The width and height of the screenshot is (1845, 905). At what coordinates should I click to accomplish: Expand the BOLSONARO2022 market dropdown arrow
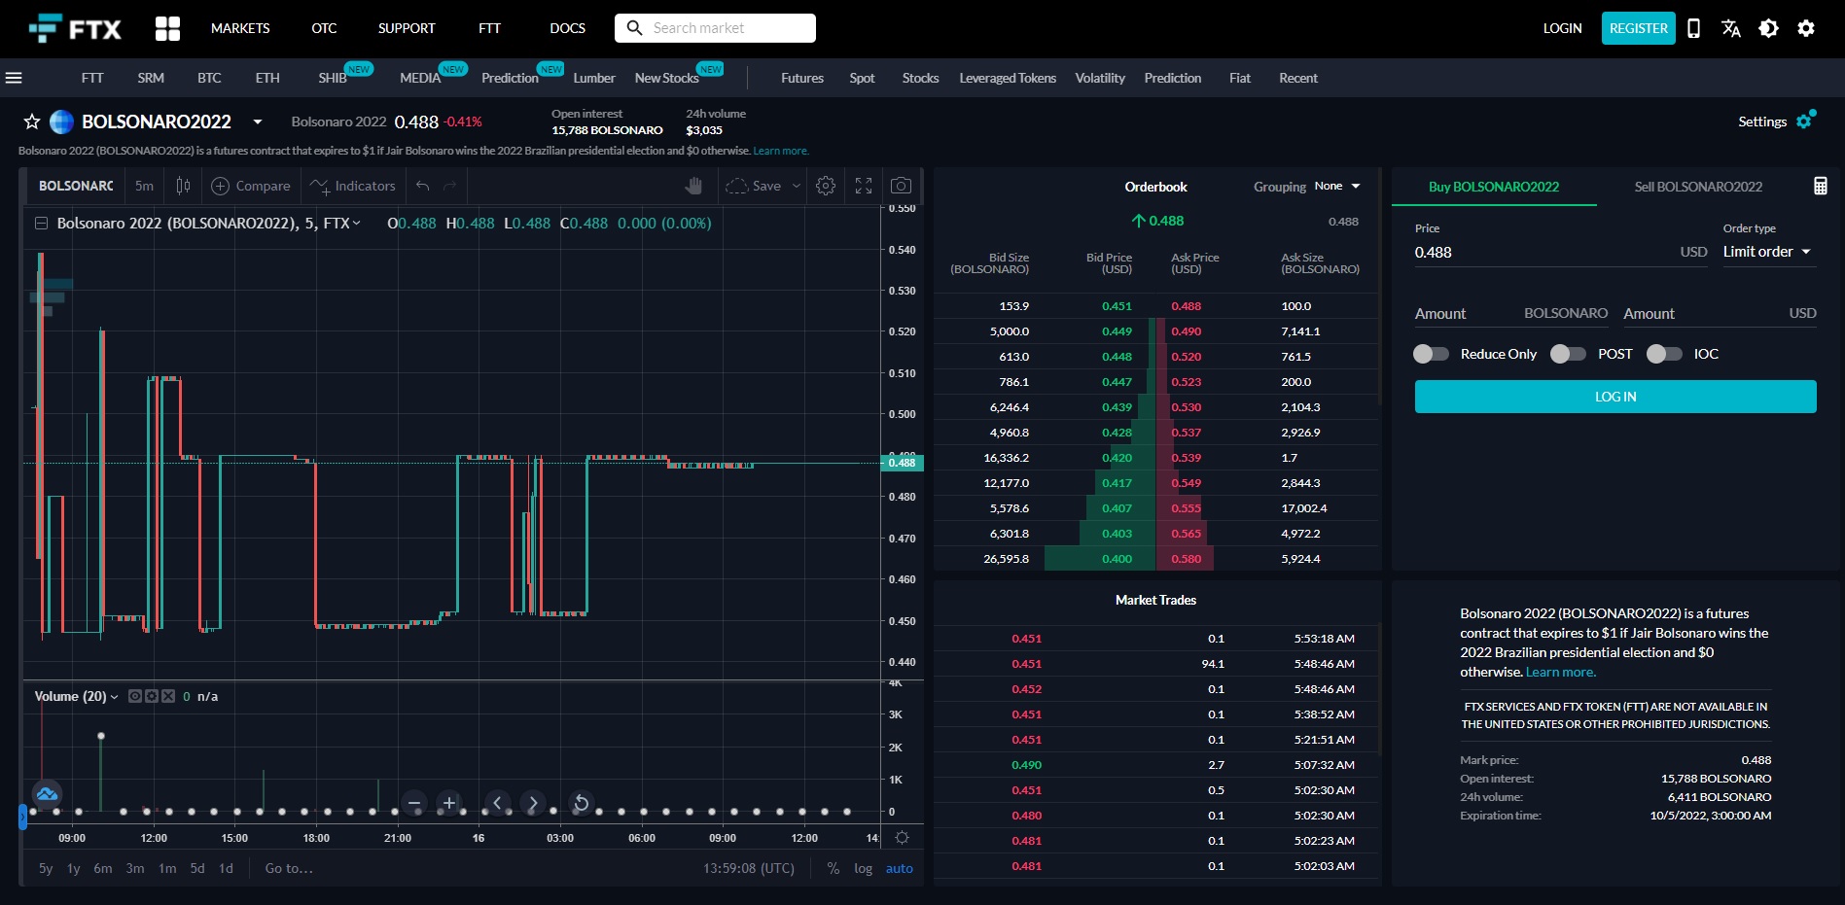click(x=258, y=122)
